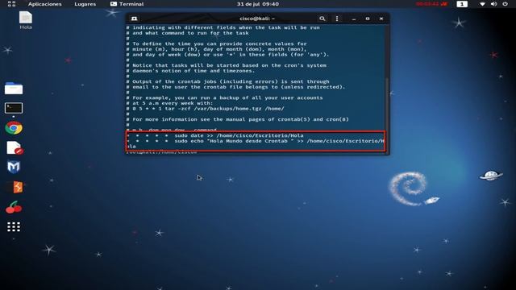Open Burp Suite from the dock
This screenshot has width=516, height=290.
[x=18, y=187]
